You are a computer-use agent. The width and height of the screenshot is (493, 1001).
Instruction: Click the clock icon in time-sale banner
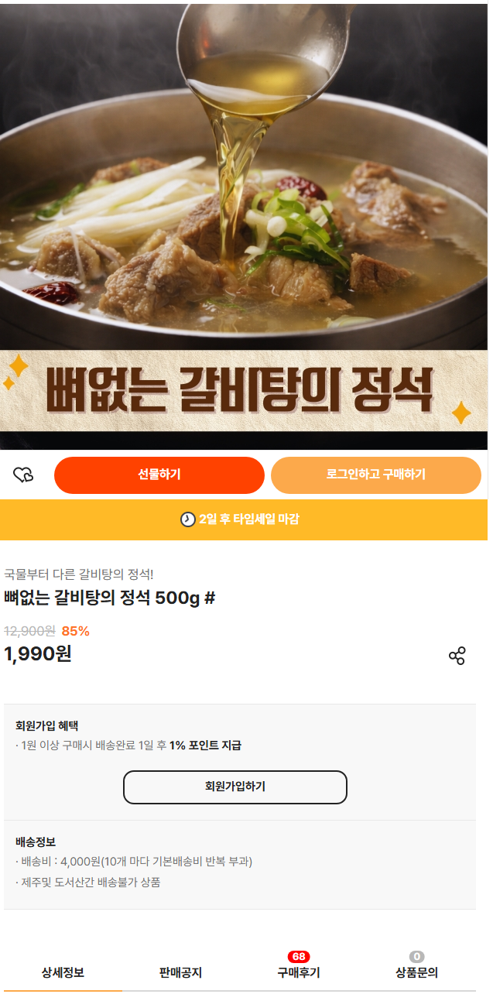[188, 519]
